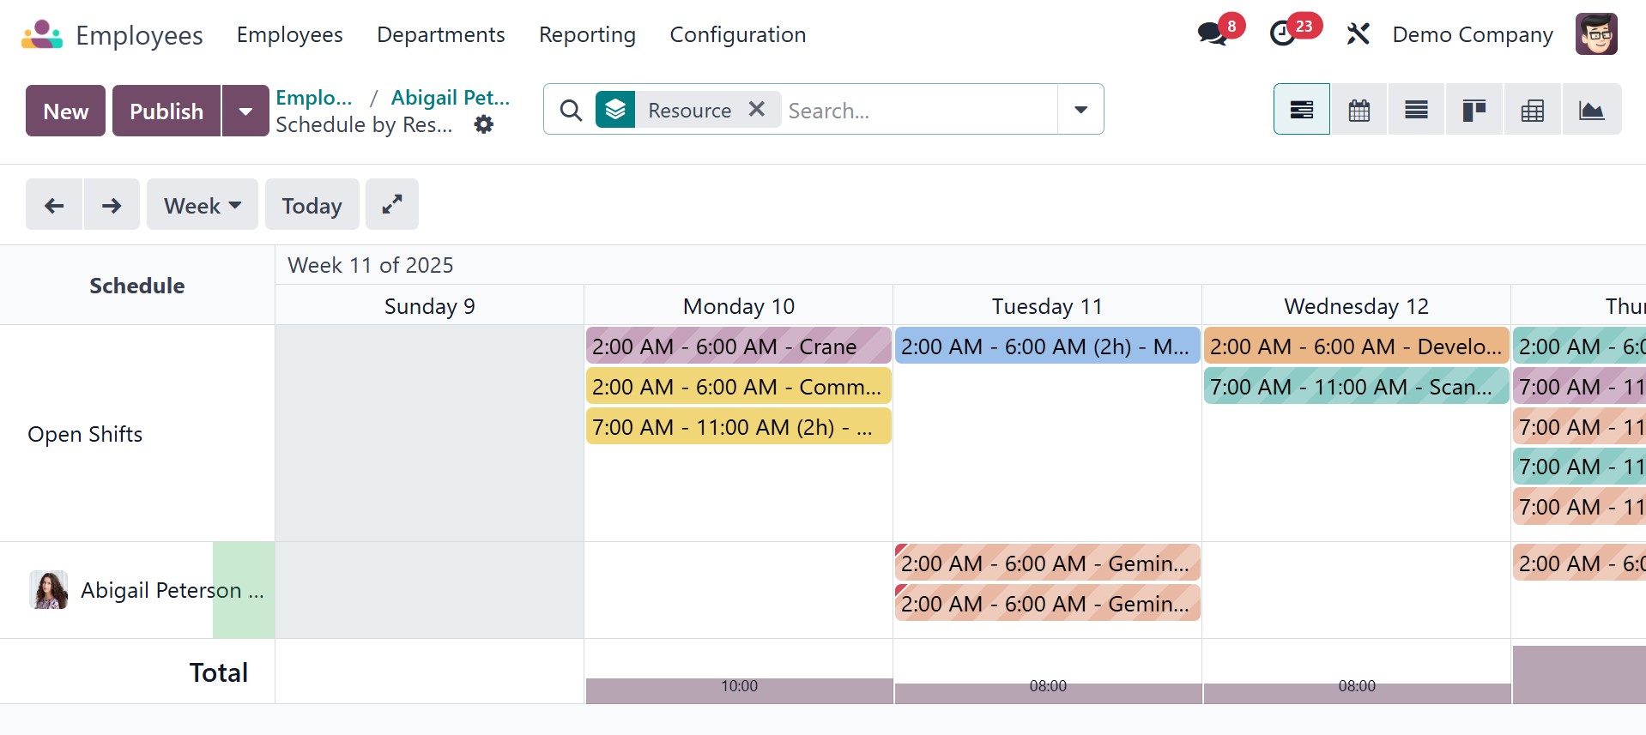Switch to list view
This screenshot has height=735, width=1646.
(1416, 110)
